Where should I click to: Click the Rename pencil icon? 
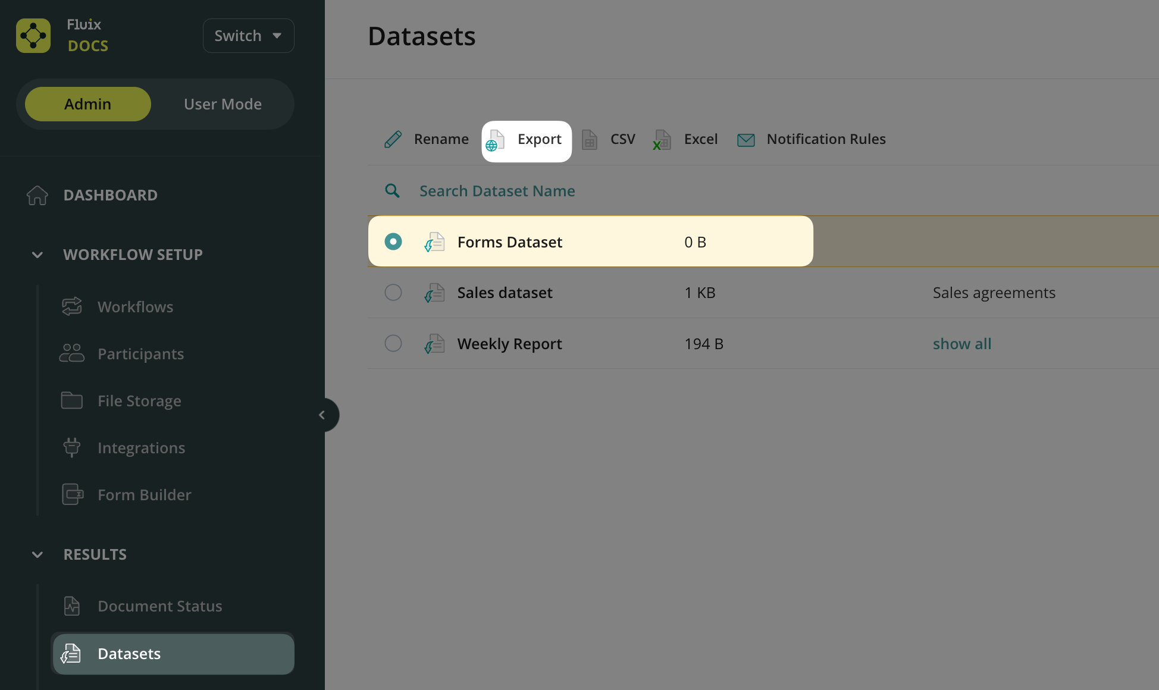click(393, 139)
